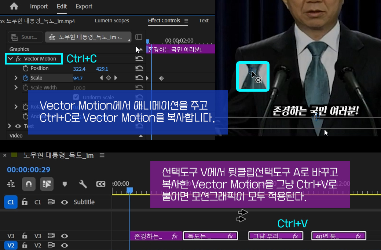Click the Subtitle track name
Screen dimensions: 381x250
84,202
